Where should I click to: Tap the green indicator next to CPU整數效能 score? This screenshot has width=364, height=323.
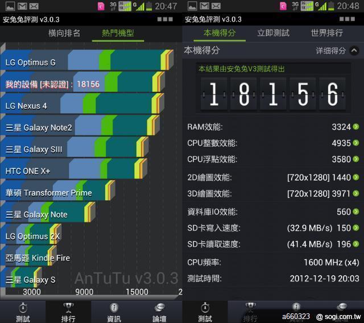(x=356, y=143)
